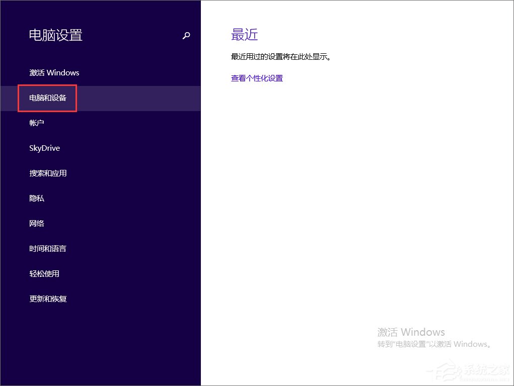The height and width of the screenshot is (386, 514).
Task: Click the red-highlighted 电脑和设备 item
Action: pos(47,98)
